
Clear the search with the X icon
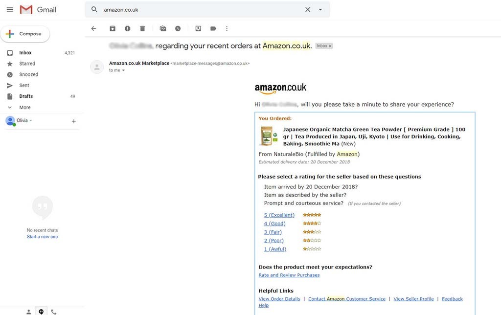(308, 10)
